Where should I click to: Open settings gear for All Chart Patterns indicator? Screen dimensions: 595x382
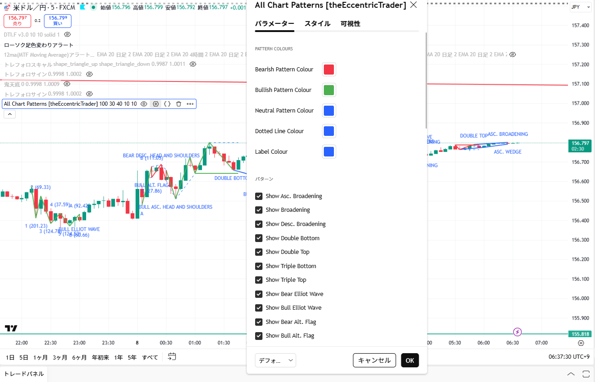(x=156, y=104)
